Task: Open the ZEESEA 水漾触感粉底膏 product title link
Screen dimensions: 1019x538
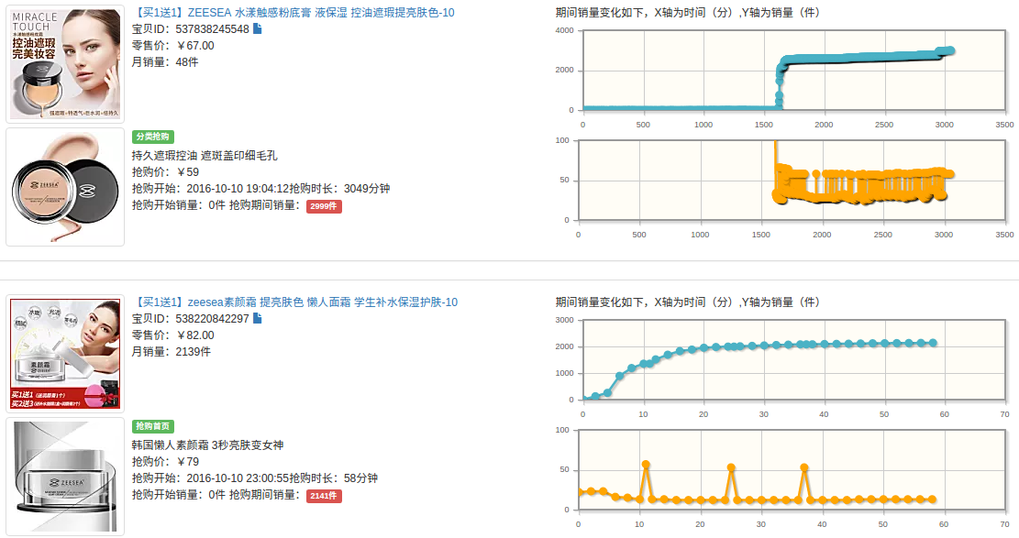Action: 294,12
